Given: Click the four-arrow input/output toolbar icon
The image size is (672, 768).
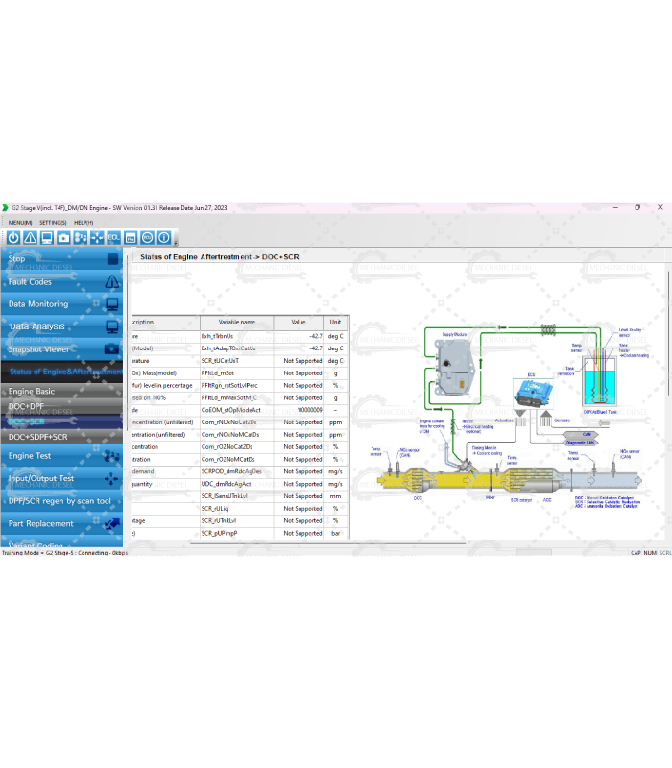Looking at the screenshot, I should 97,238.
